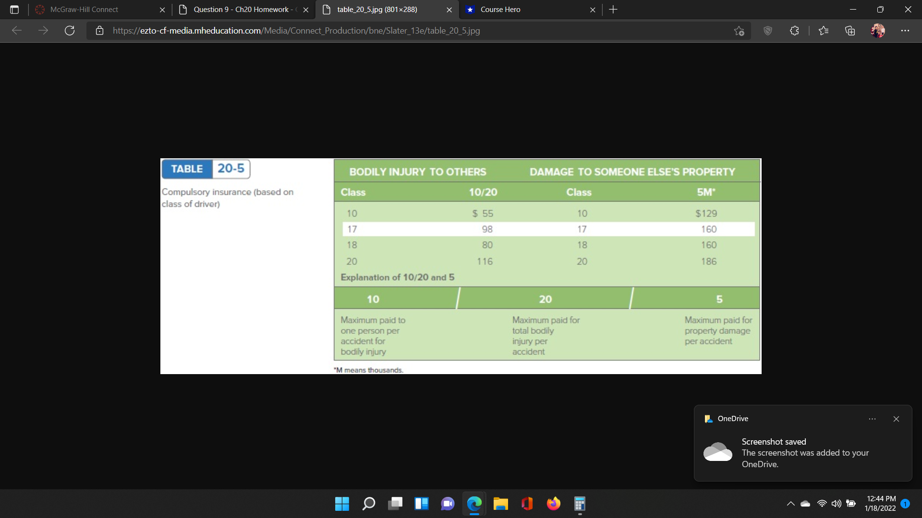Open the Collections icon in toolbar
The height and width of the screenshot is (518, 922).
(850, 31)
